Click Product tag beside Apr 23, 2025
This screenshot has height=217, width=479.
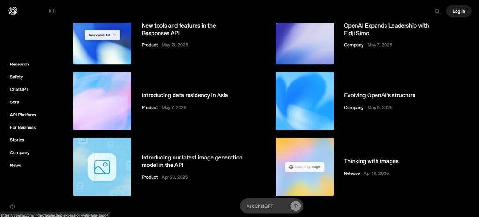coord(150,177)
